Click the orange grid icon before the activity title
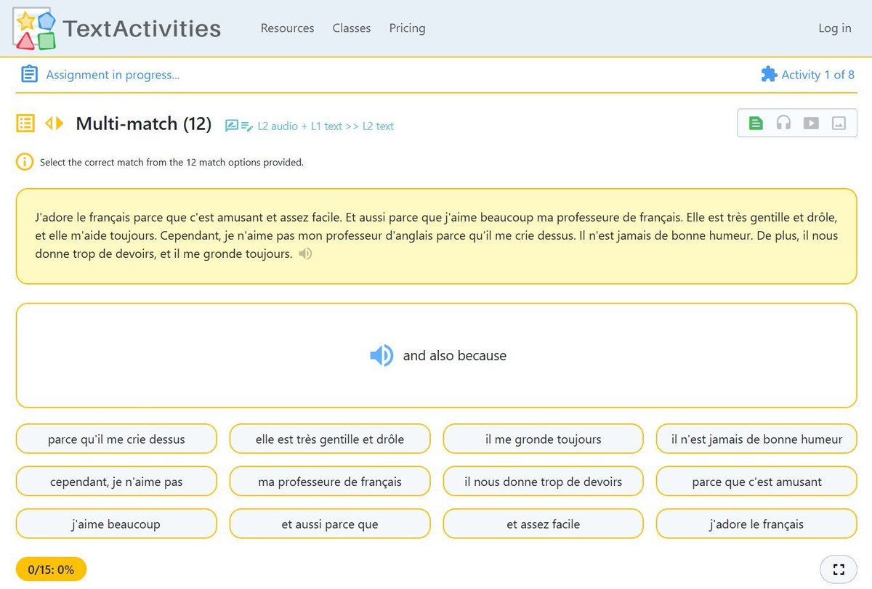The width and height of the screenshot is (872, 589). tap(26, 123)
